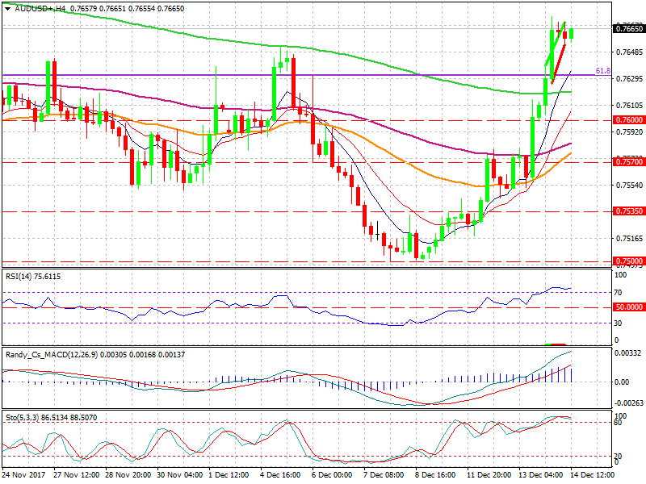646x484 pixels.
Task: Click the 7 Dec 08:00 time label
Action: (x=384, y=474)
